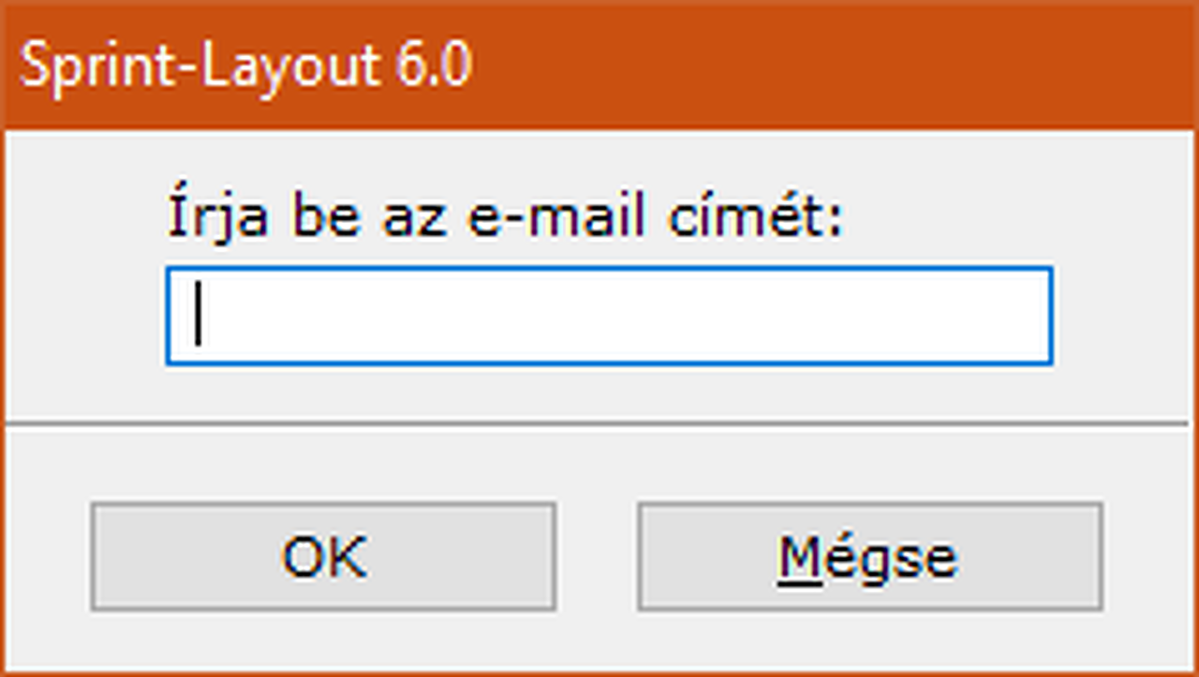Click the word 'e-mail' in the prompt label

click(x=555, y=217)
